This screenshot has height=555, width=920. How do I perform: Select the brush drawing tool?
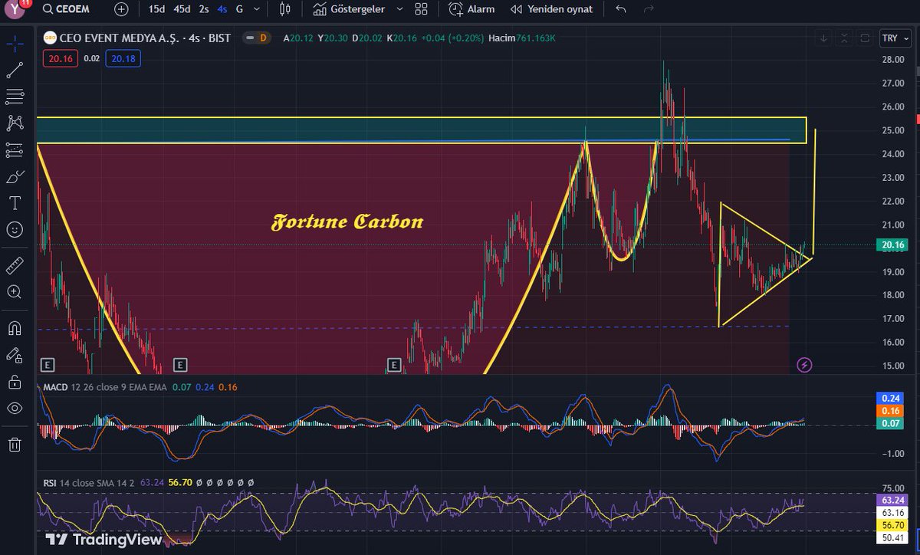(x=15, y=176)
